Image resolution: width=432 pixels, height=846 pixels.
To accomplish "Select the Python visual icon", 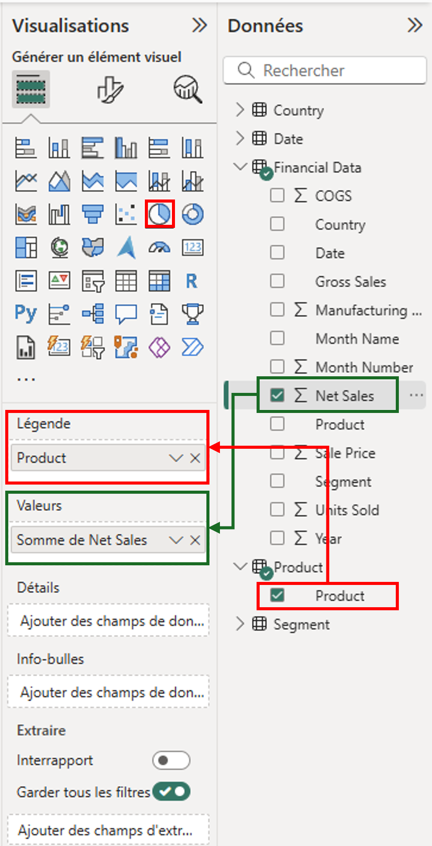I will click(26, 313).
